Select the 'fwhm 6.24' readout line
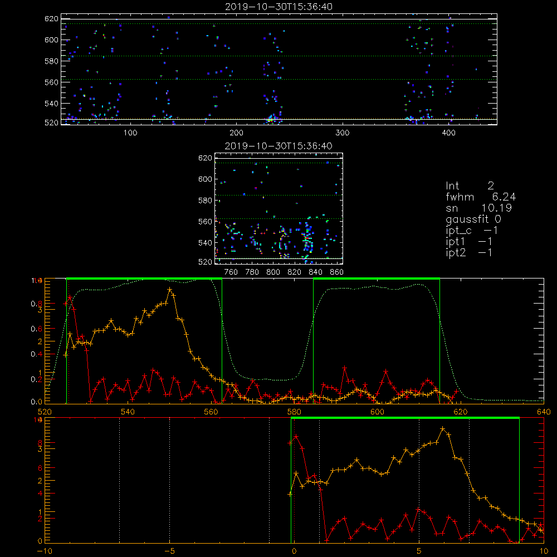The width and height of the screenshot is (557, 557). click(481, 197)
